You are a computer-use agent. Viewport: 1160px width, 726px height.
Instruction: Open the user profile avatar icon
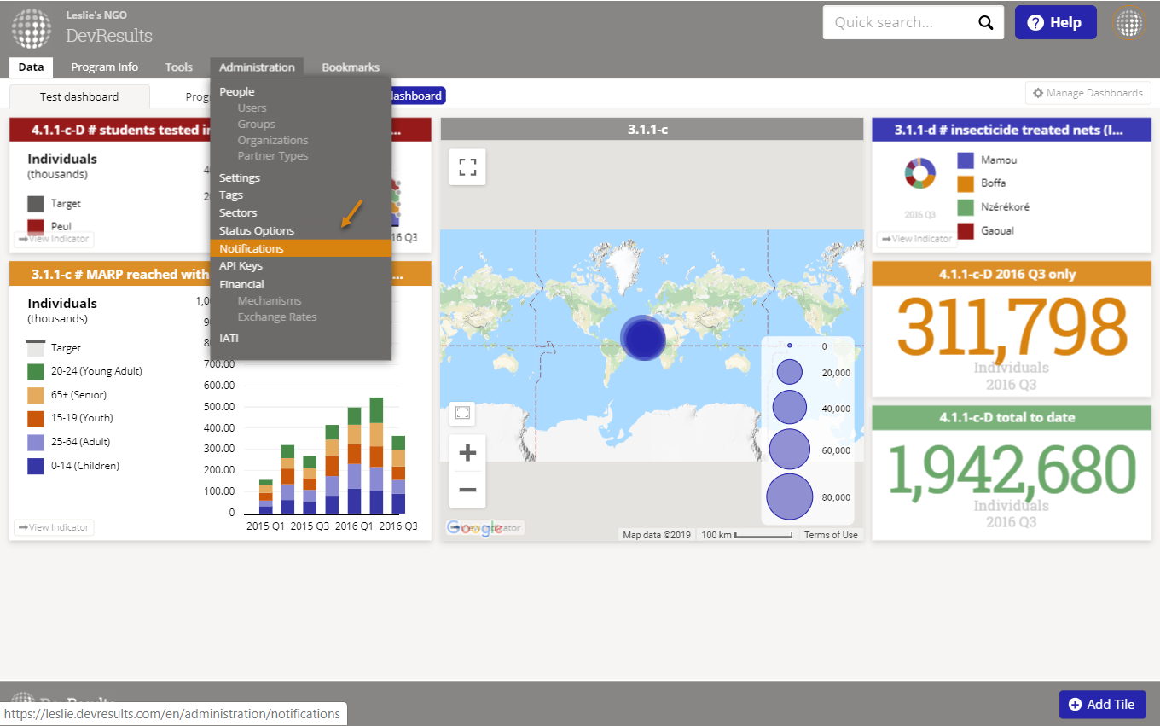click(x=1128, y=23)
